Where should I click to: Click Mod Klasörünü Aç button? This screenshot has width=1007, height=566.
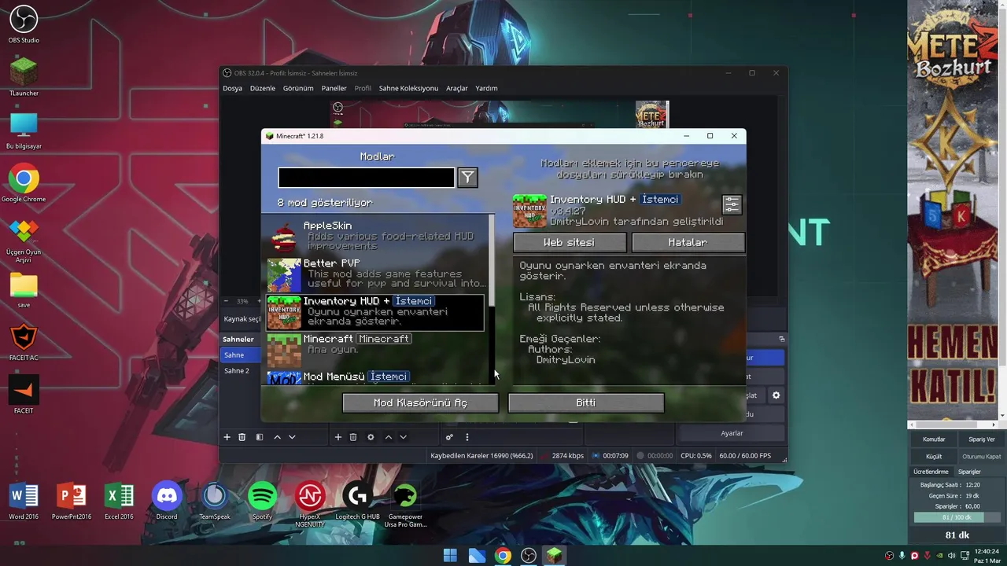click(420, 402)
